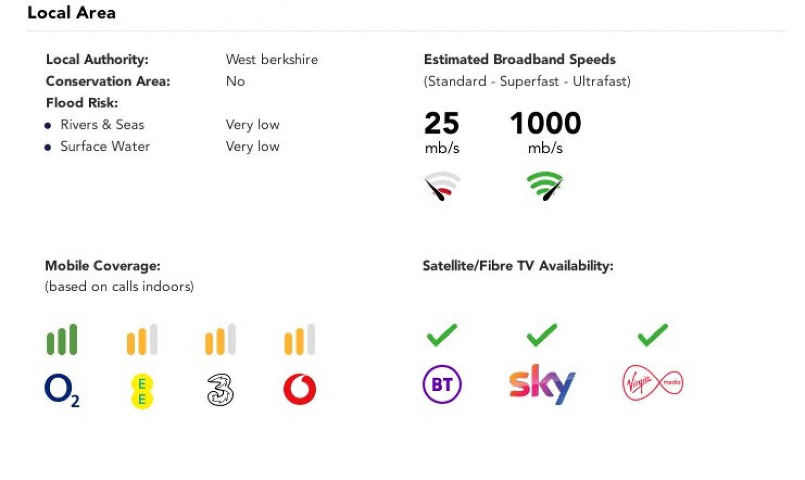Click the red slow-speed wifi gauge icon
805x480 pixels.
pyautogui.click(x=442, y=186)
